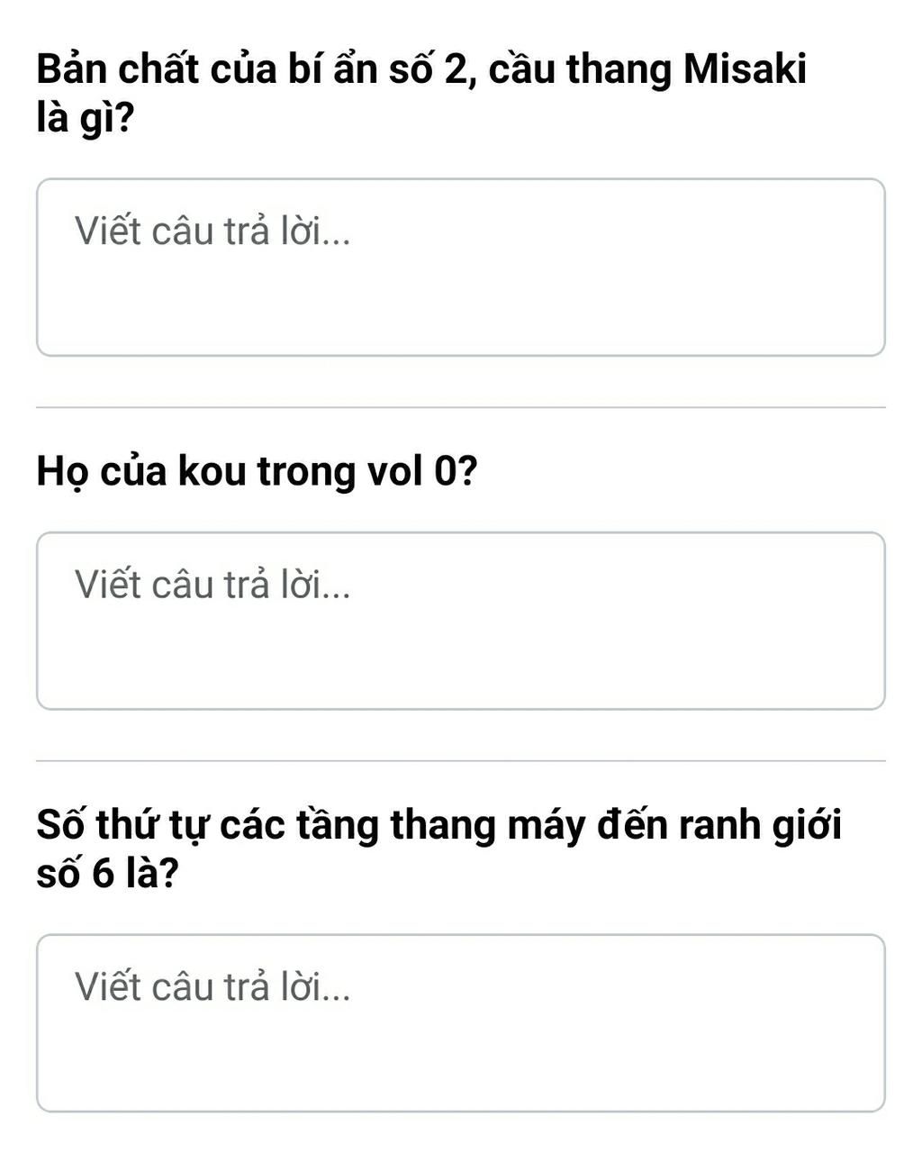Click the empty lower area of the ranh giới answer box
Viewport: 922px width, 1153px height.
click(460, 1070)
